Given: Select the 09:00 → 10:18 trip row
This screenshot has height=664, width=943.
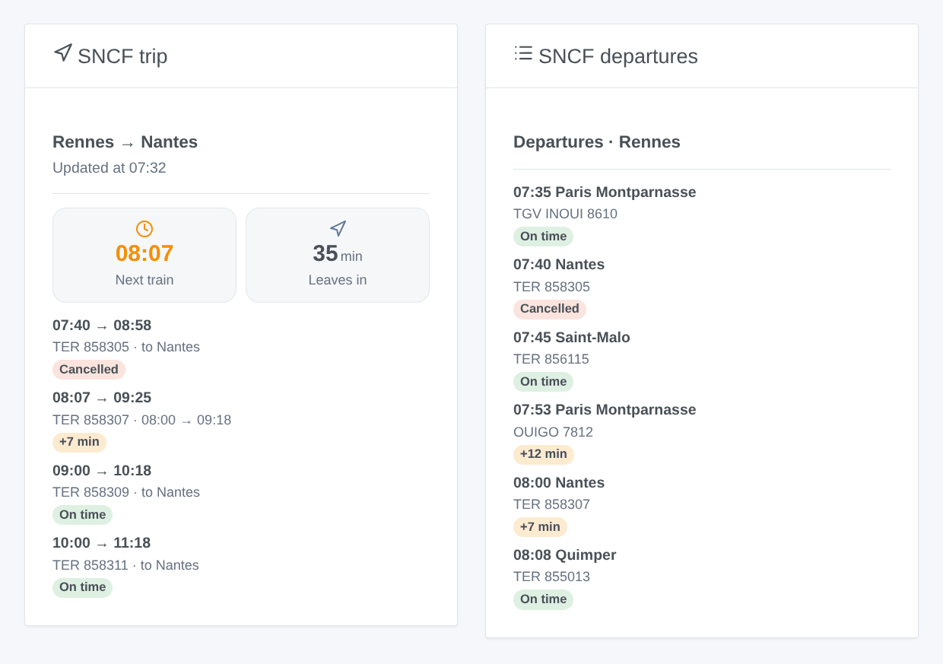Looking at the screenshot, I should coord(102,471).
